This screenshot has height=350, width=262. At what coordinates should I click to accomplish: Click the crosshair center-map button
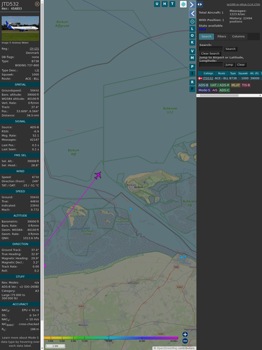[192, 21]
